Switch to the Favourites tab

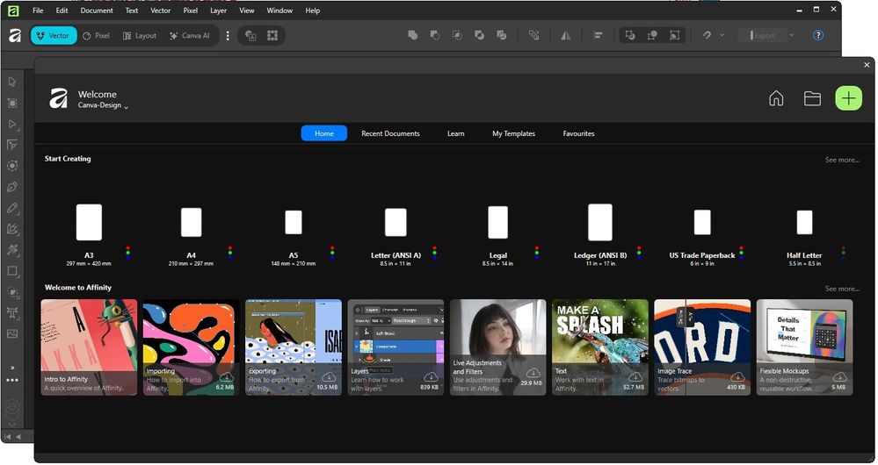pyautogui.click(x=578, y=133)
